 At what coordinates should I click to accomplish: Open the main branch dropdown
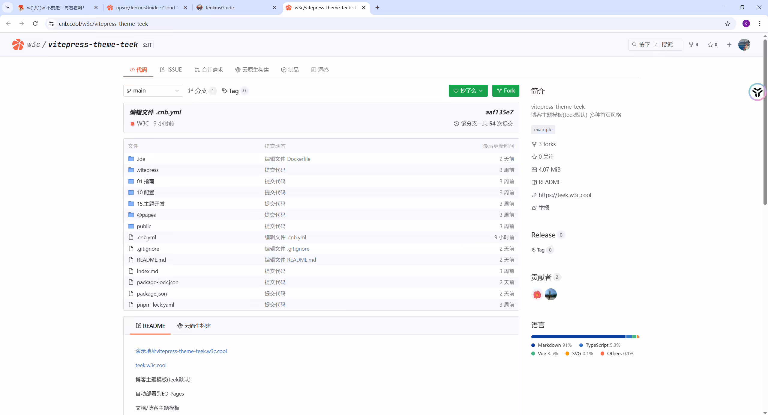pyautogui.click(x=153, y=91)
